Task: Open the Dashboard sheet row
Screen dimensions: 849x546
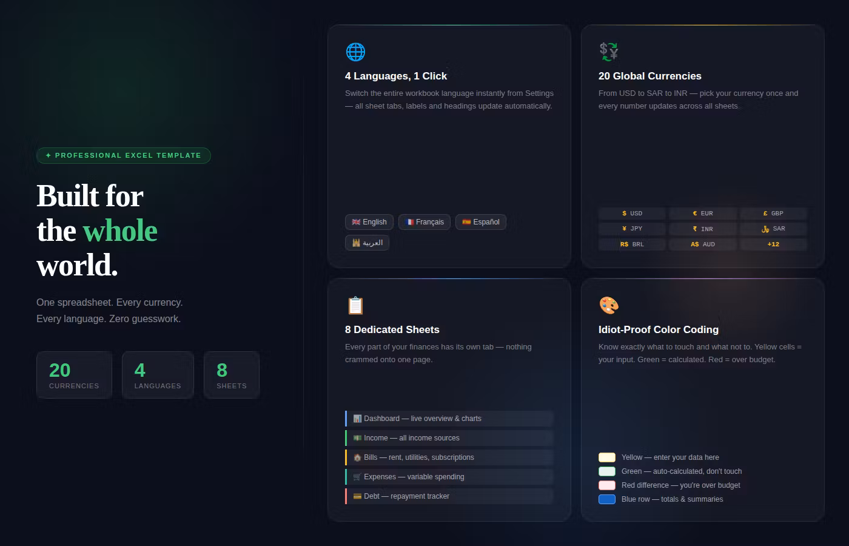Action: click(x=449, y=419)
